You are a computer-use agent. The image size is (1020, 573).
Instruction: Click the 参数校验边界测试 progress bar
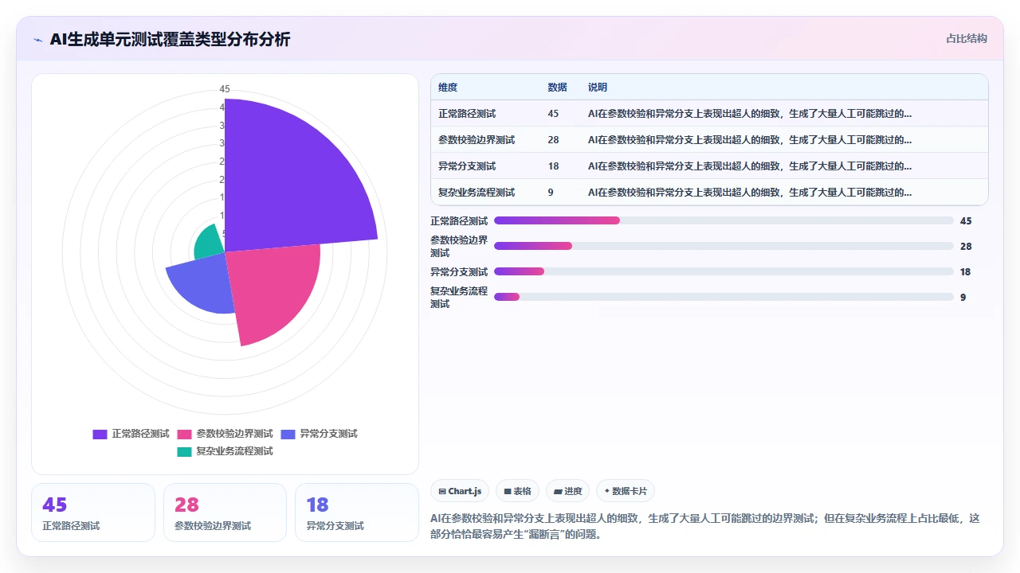pos(724,246)
